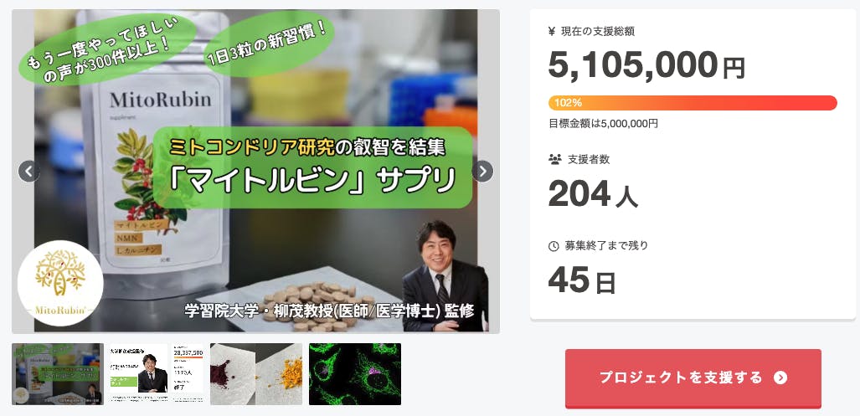860x416 pixels.
Task: Select the professor profile thumbnail
Action: coord(157,374)
